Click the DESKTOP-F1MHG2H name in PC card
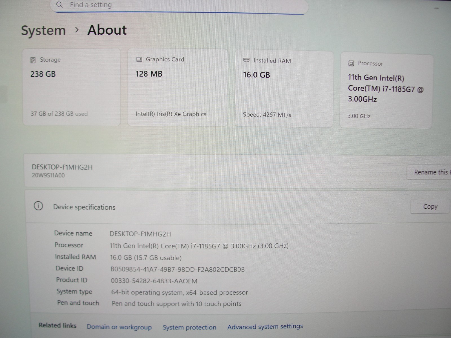 [62, 167]
